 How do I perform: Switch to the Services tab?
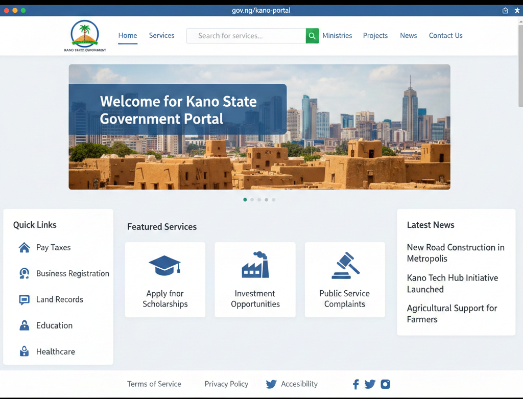161,35
